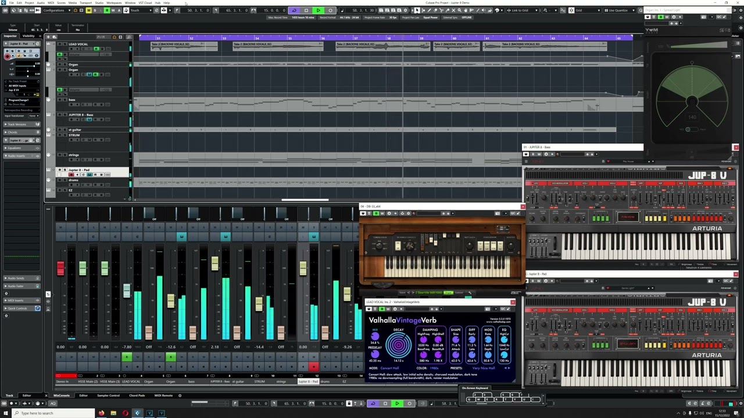Click the ValhallaVintageVerb Decay knob

(x=398, y=345)
